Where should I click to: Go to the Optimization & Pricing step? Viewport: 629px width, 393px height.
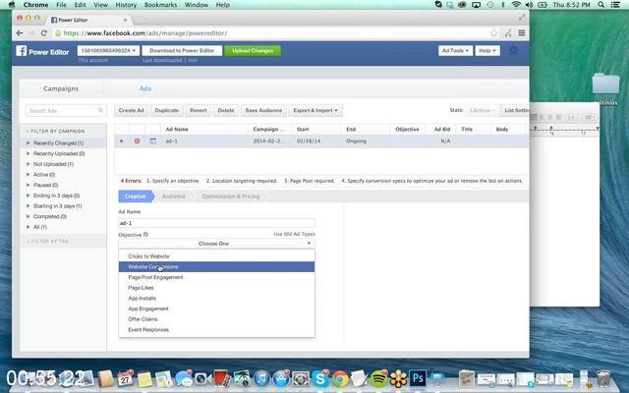[x=231, y=196]
